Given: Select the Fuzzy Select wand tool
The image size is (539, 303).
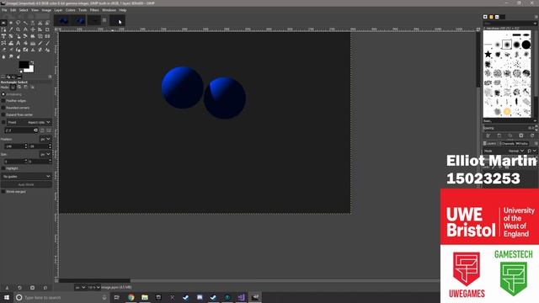Looking at the screenshot, I should [x=25, y=23].
